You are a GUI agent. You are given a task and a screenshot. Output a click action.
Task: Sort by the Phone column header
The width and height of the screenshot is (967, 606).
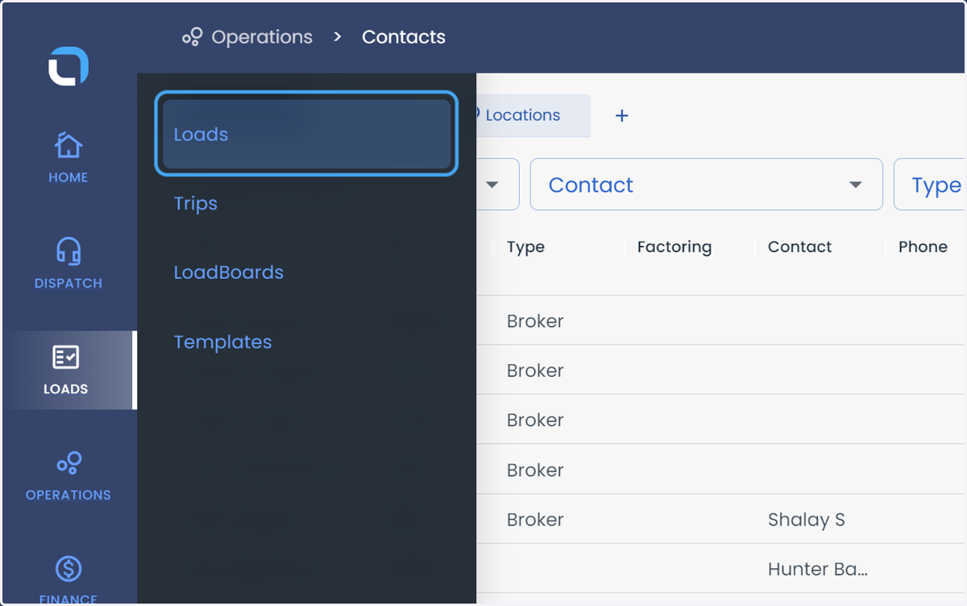[x=923, y=247]
